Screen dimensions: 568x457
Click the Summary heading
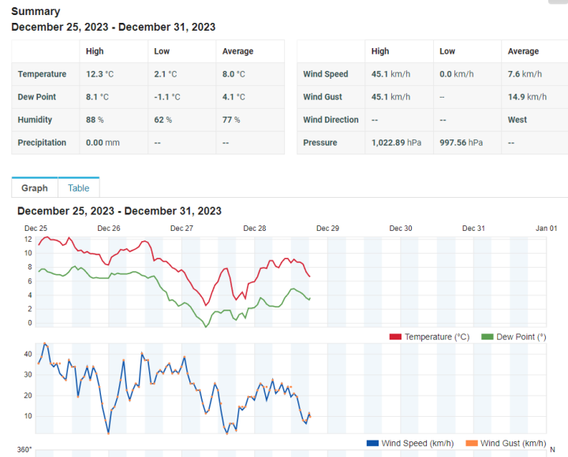(35, 12)
